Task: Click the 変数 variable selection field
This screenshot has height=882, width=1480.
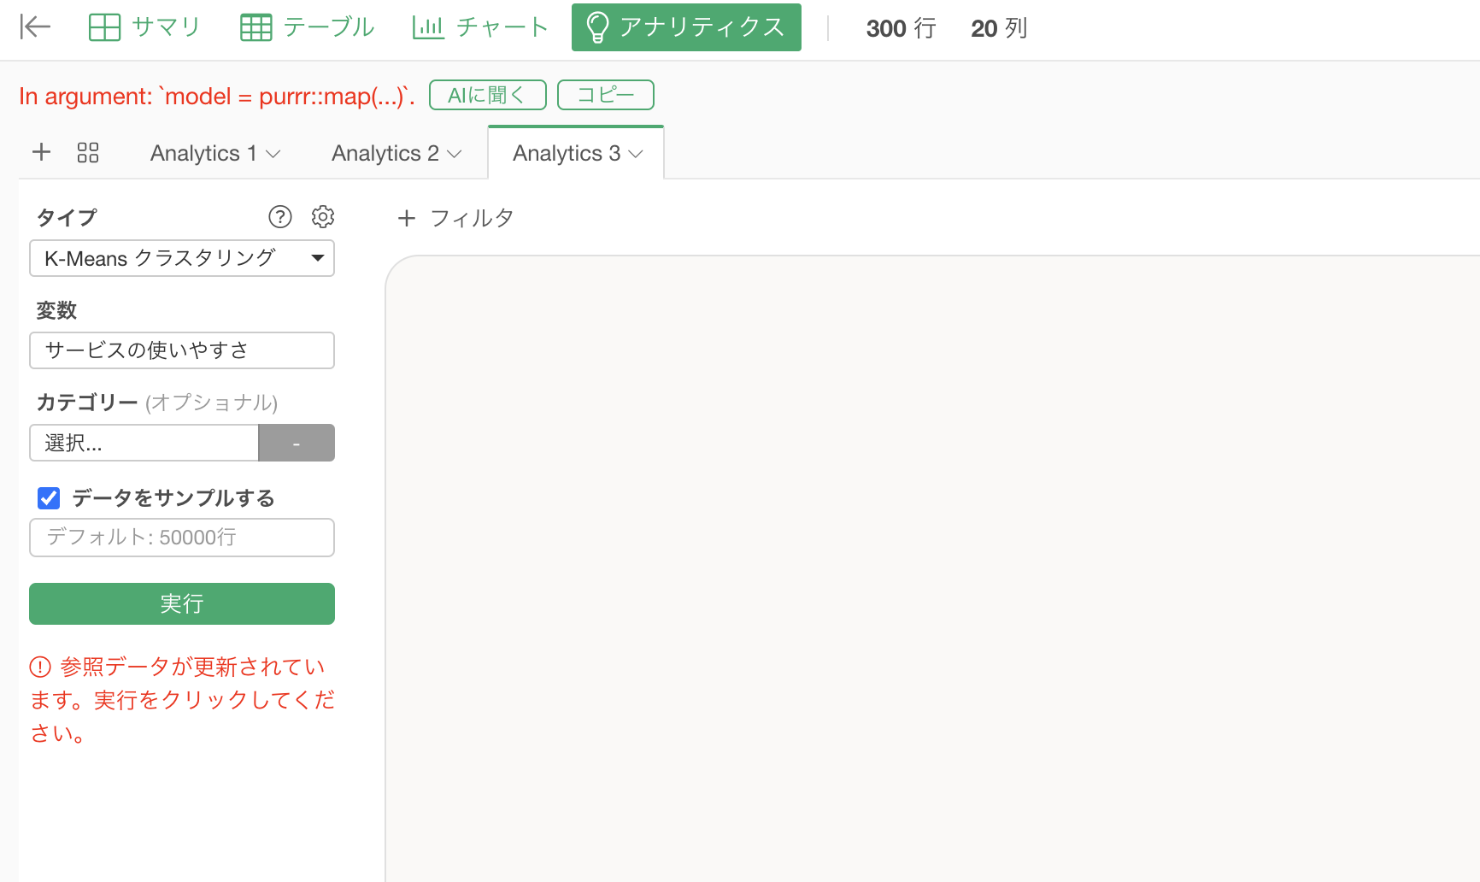Action: pos(182,350)
